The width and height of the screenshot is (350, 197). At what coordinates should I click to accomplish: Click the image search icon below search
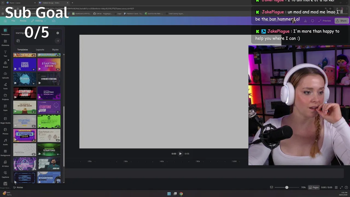point(18,41)
